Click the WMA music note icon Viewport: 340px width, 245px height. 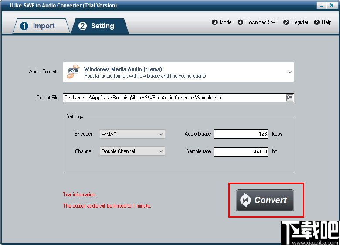click(73, 71)
